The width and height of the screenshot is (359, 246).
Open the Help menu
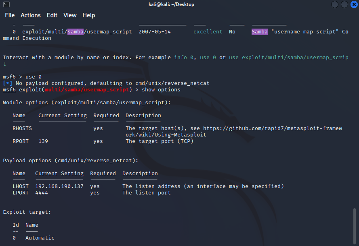88,15
